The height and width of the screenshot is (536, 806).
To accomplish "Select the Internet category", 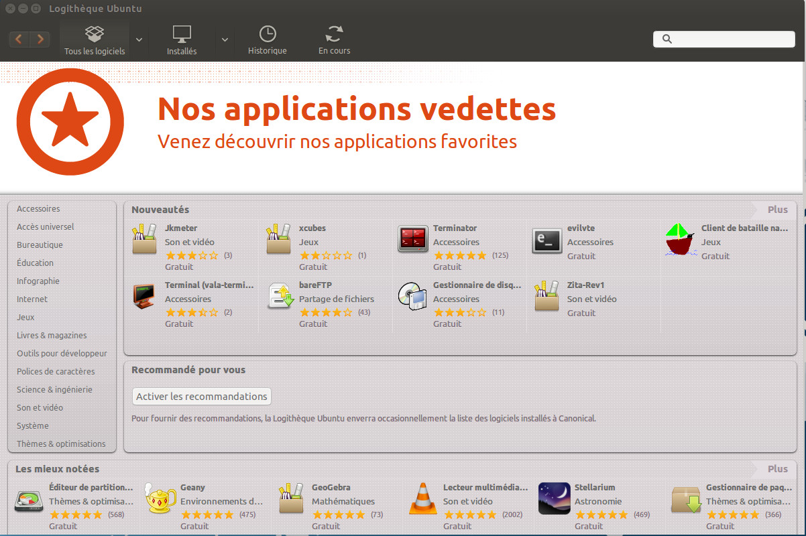I will (x=32, y=299).
